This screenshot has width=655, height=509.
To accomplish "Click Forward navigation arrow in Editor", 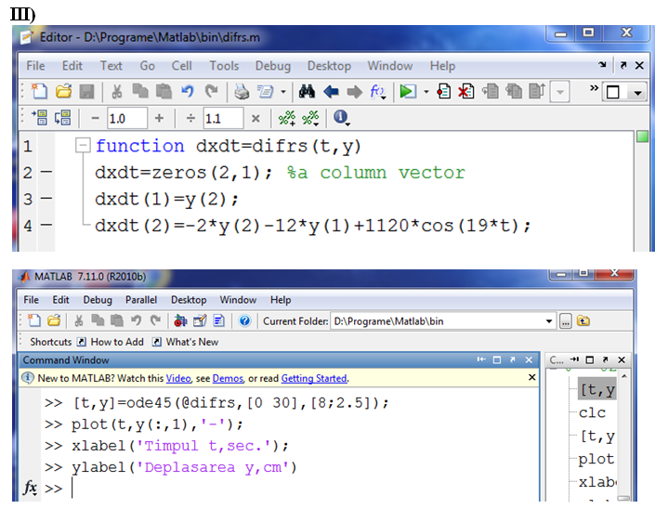I will [x=355, y=91].
